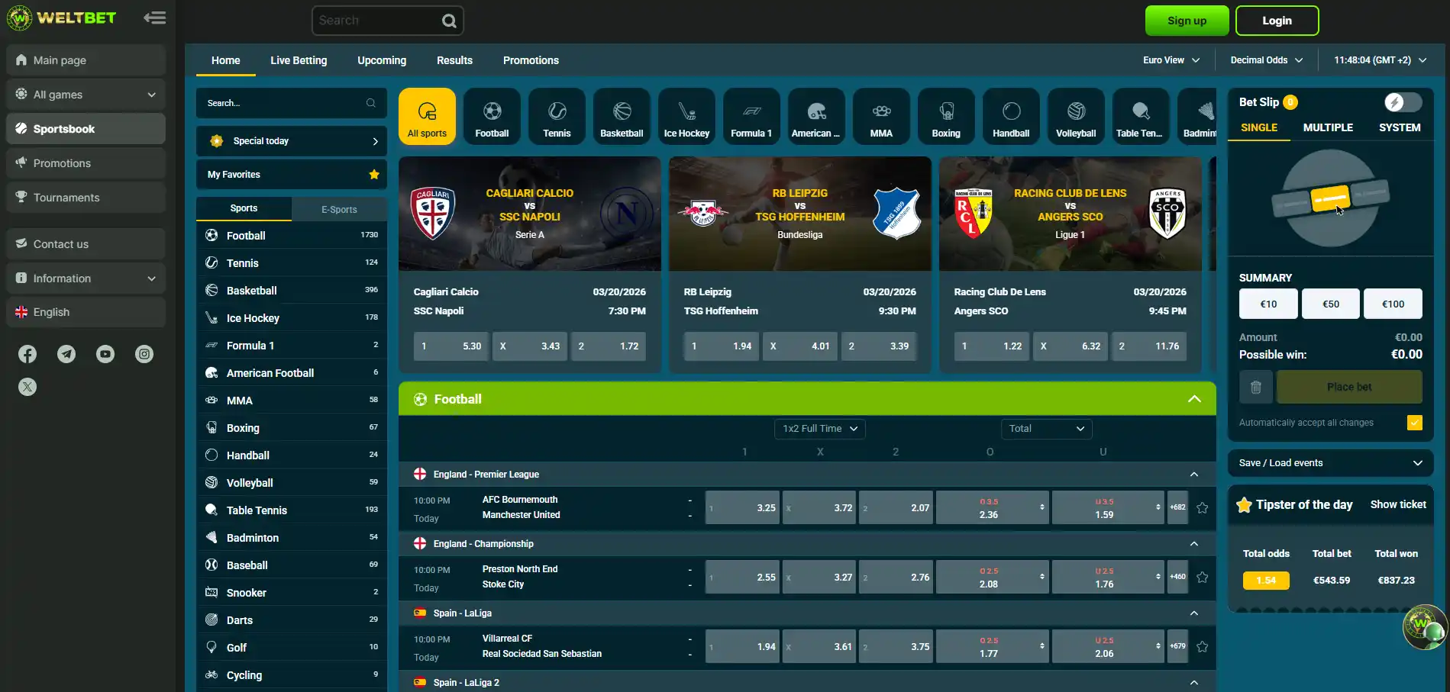Select the American Football sport icon tile
The image size is (1450, 692).
point(816,117)
